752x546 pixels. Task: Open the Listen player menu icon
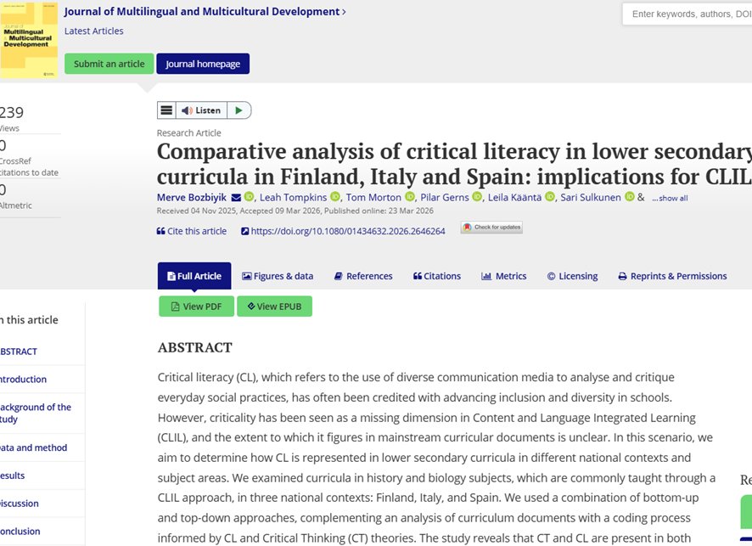click(166, 110)
